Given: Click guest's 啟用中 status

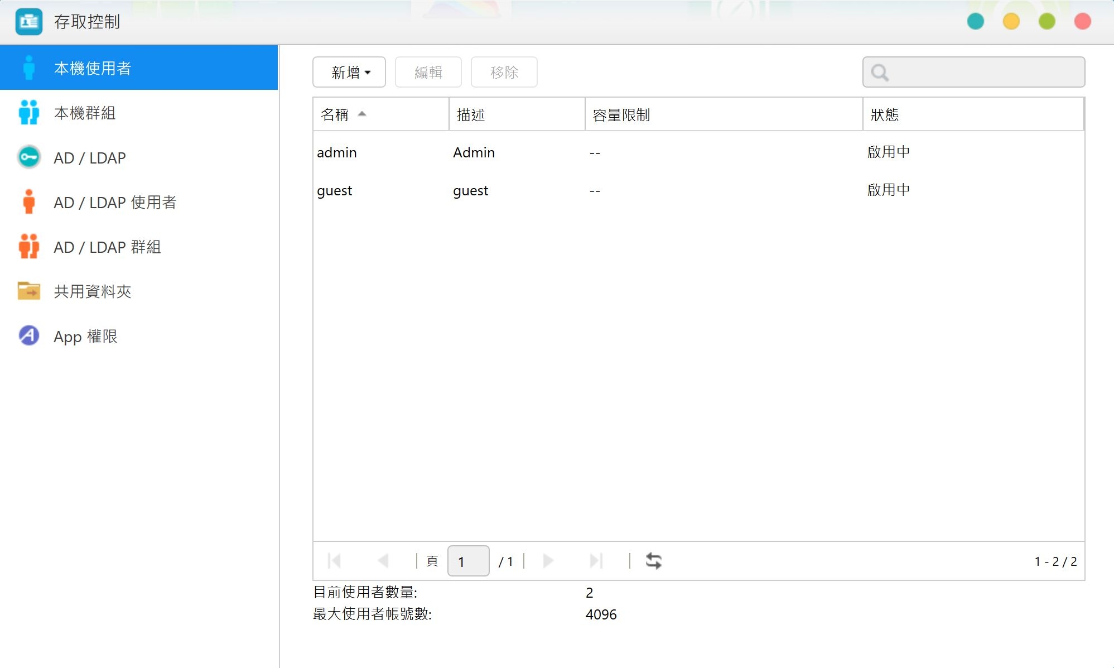Looking at the screenshot, I should (x=889, y=190).
